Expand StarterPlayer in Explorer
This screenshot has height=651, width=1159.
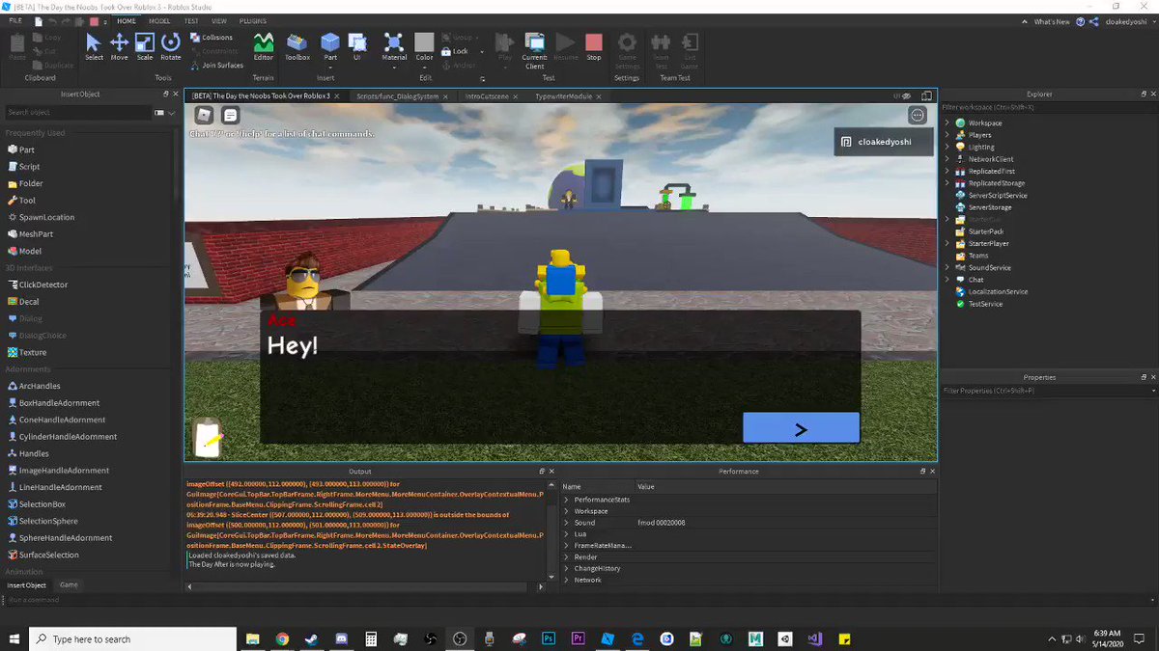(947, 244)
